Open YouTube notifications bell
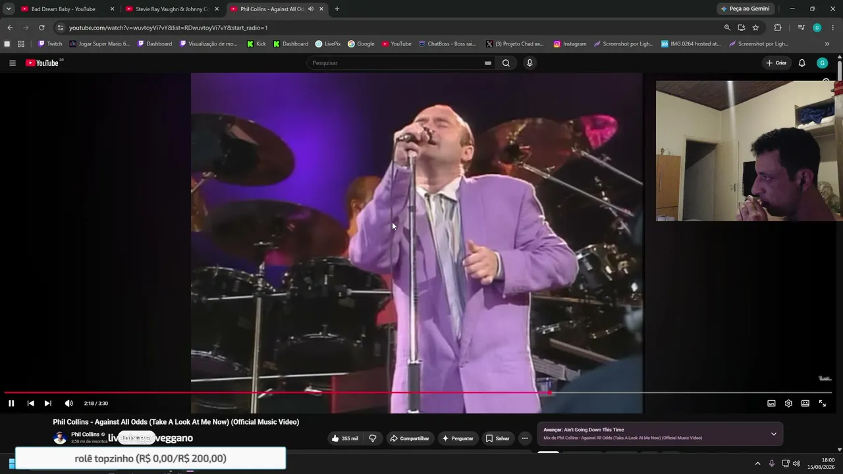 (802, 63)
